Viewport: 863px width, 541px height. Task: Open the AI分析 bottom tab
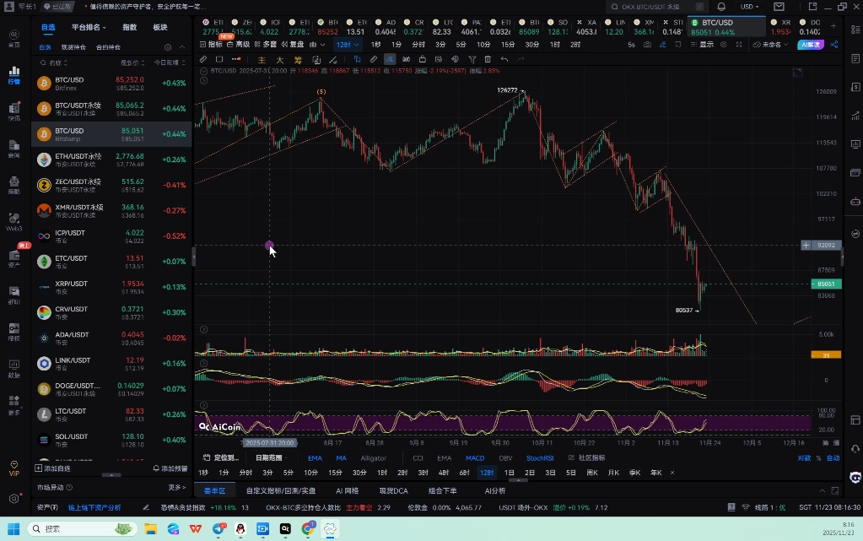pyautogui.click(x=495, y=490)
